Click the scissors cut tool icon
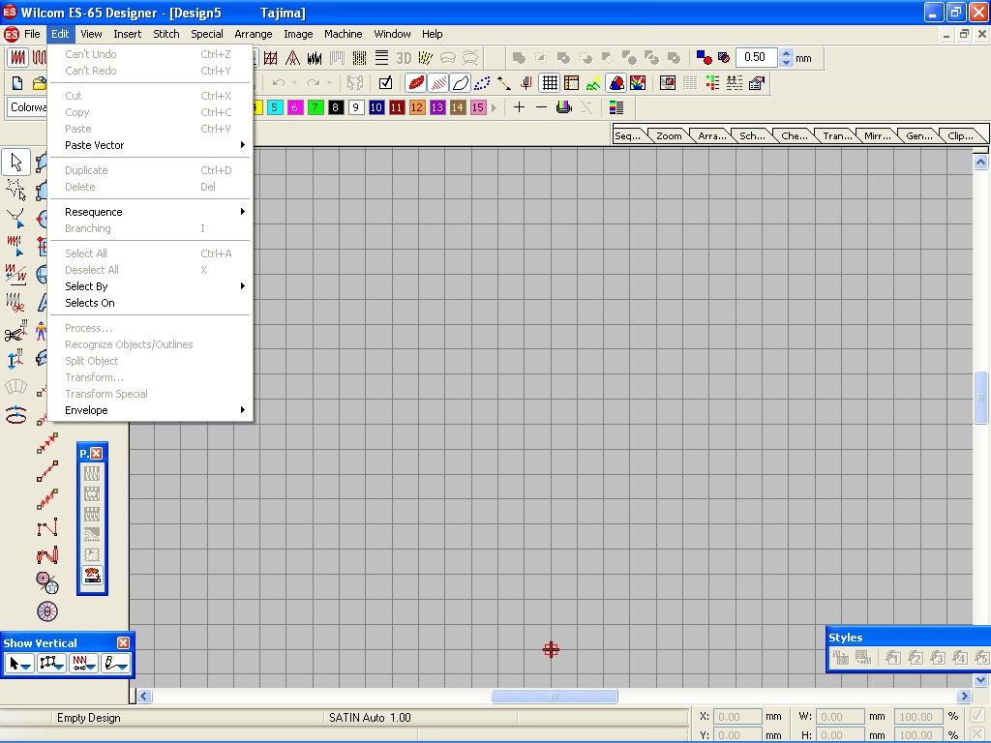991x743 pixels. tap(15, 334)
